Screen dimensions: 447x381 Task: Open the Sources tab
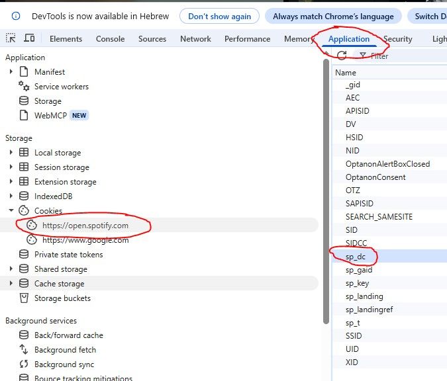[152, 39]
